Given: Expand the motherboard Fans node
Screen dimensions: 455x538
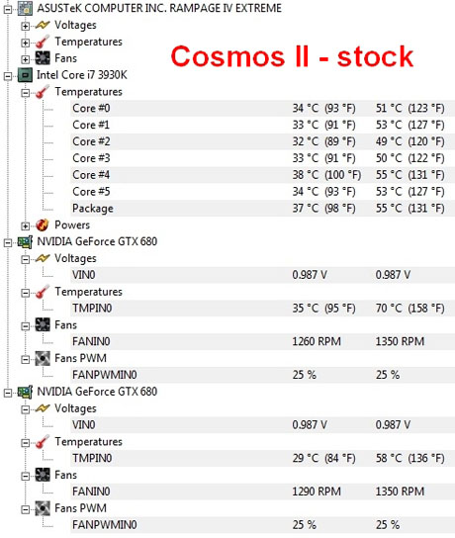Looking at the screenshot, I should pyautogui.click(x=25, y=59).
